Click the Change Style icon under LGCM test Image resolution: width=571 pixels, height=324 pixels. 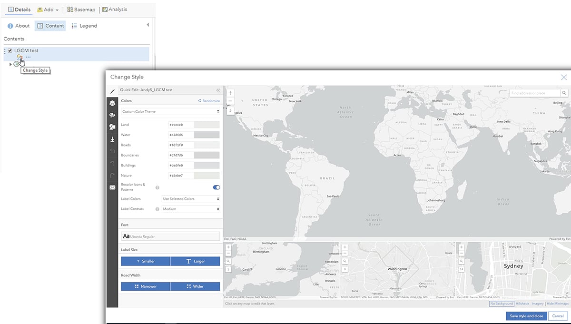pyautogui.click(x=20, y=57)
